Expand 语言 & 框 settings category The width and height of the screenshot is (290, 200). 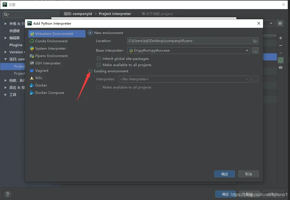tap(6, 88)
